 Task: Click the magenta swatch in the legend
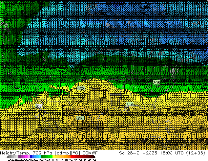(x=26, y=157)
